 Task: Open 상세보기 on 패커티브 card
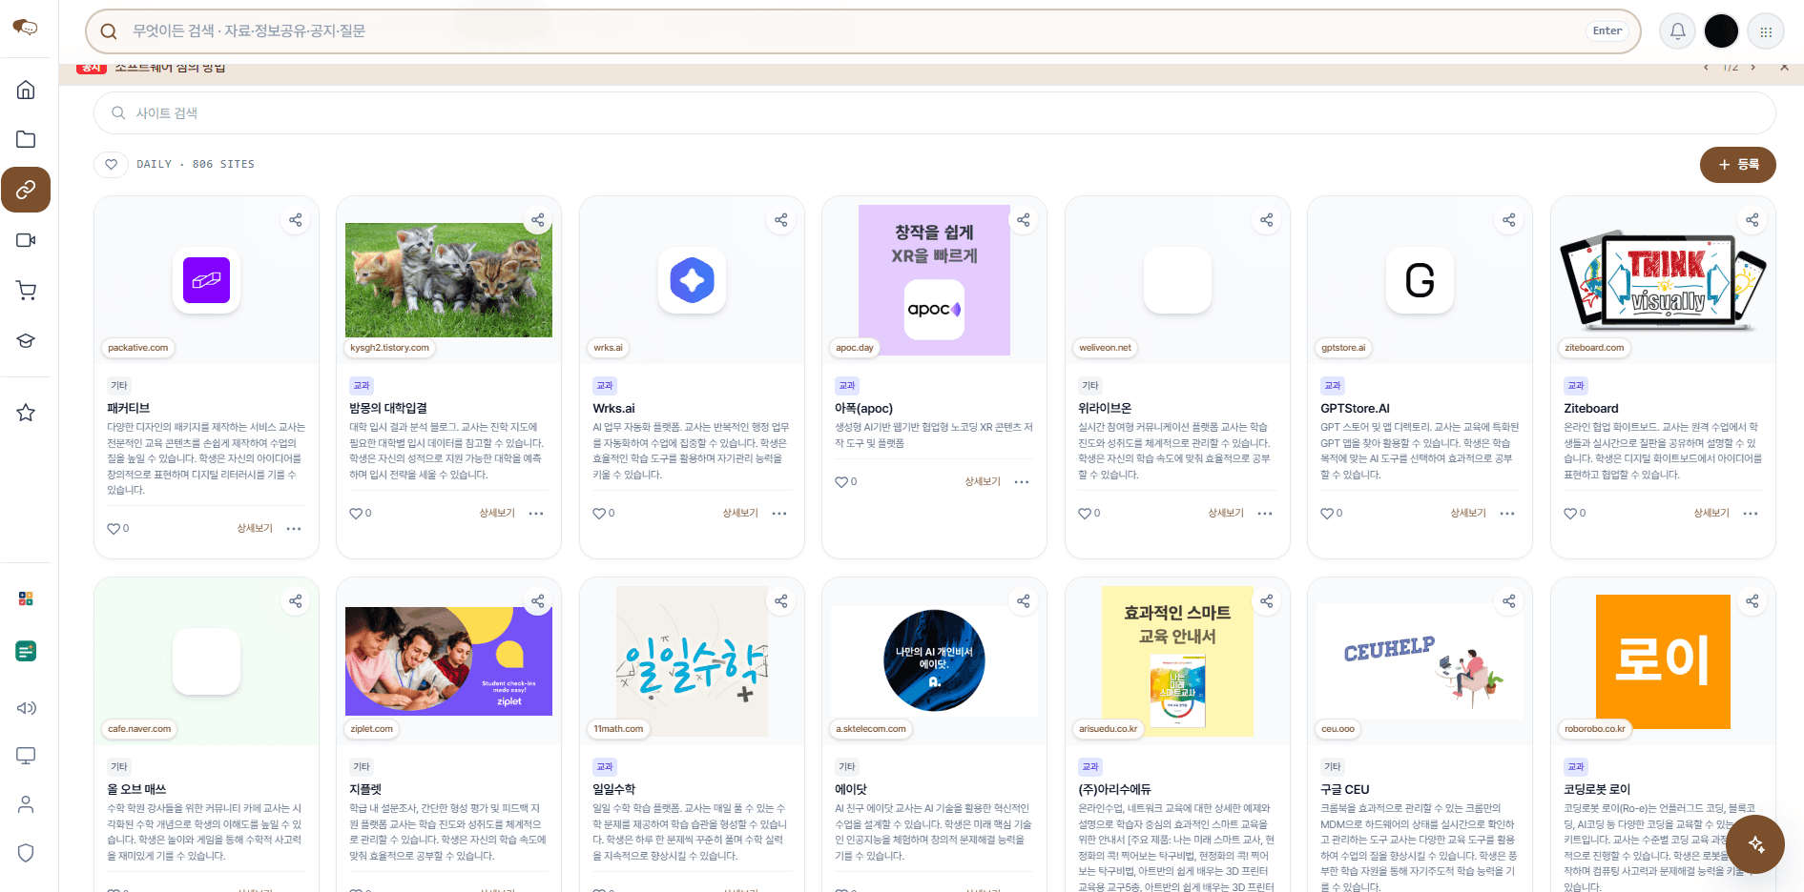pyautogui.click(x=255, y=528)
